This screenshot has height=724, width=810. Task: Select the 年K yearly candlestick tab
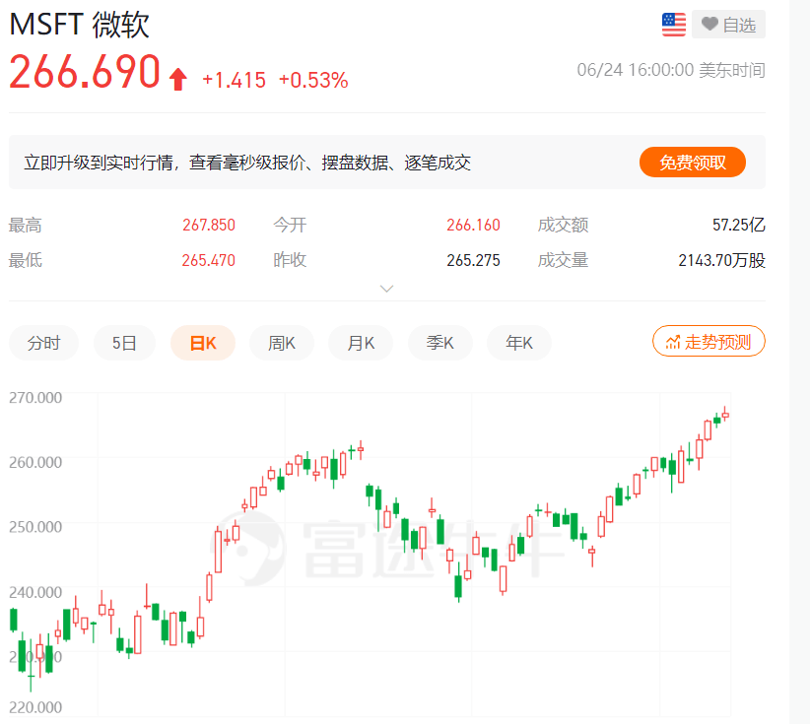coord(519,343)
